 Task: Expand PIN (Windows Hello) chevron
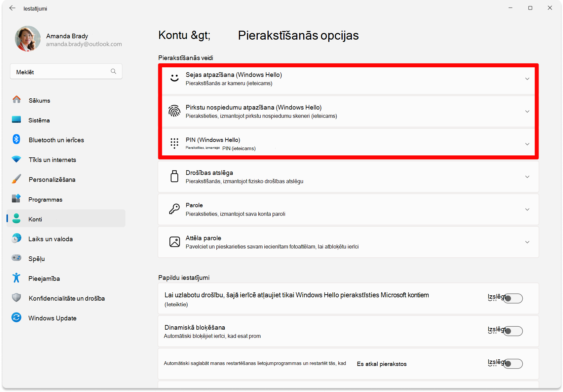[527, 144]
